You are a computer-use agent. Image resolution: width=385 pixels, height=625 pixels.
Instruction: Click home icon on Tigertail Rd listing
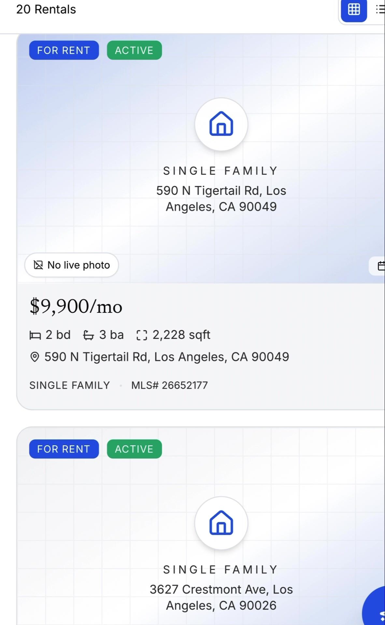tap(221, 124)
